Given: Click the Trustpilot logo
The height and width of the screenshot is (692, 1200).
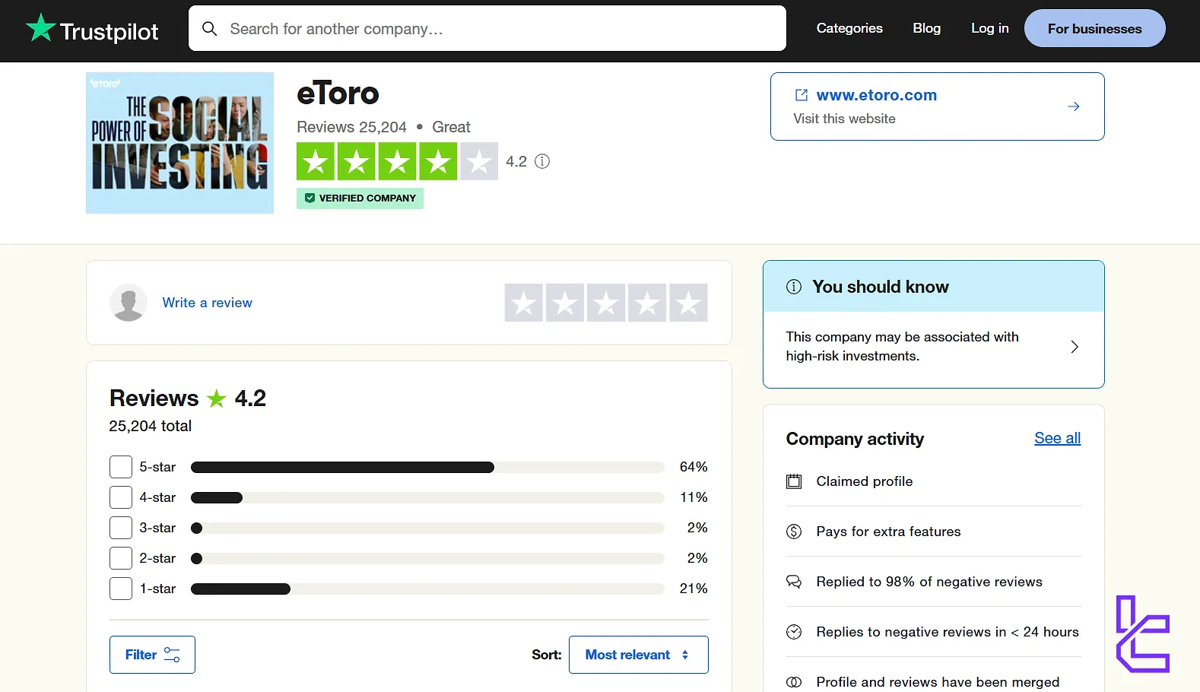Looking at the screenshot, I should 92,29.
